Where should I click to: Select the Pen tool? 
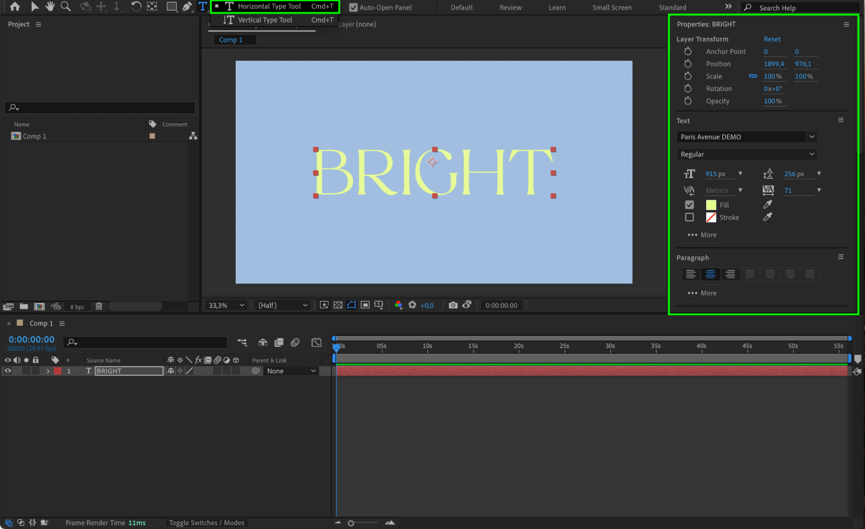[187, 6]
